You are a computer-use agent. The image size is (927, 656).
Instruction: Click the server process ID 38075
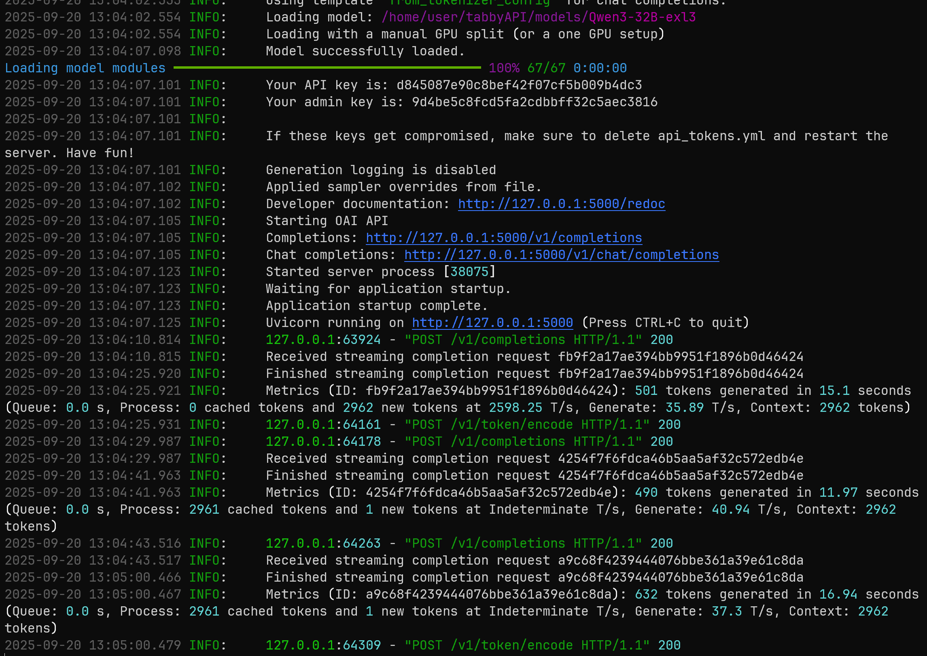point(469,272)
